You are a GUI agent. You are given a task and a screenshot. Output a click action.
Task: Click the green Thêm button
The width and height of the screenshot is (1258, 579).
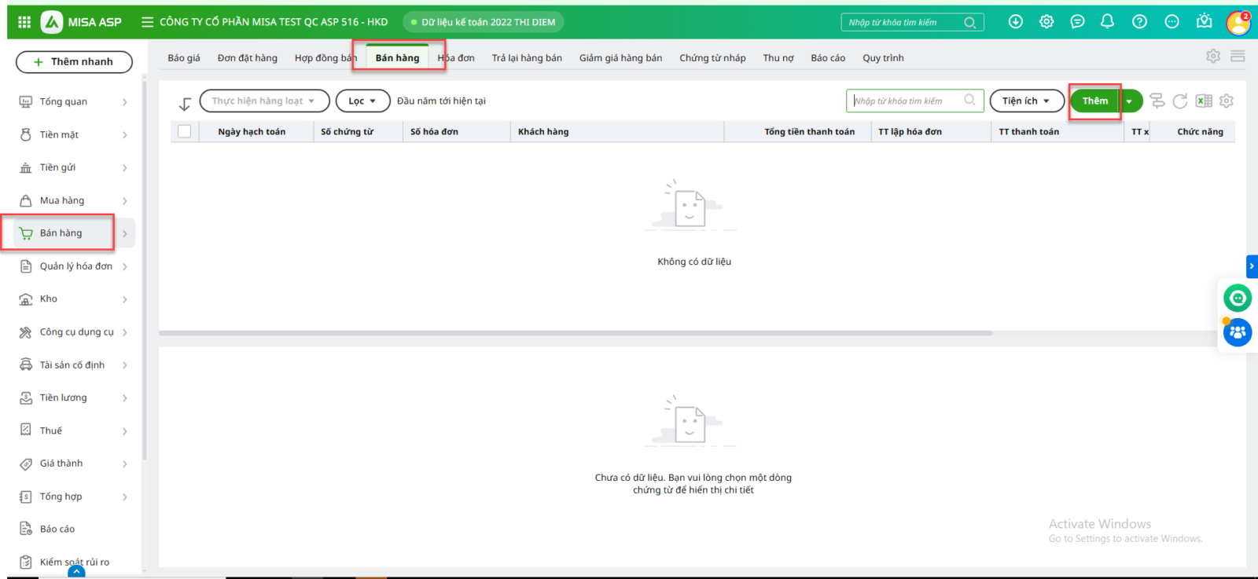tap(1094, 101)
